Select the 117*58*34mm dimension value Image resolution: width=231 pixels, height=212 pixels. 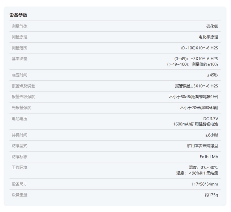[x=205, y=184]
